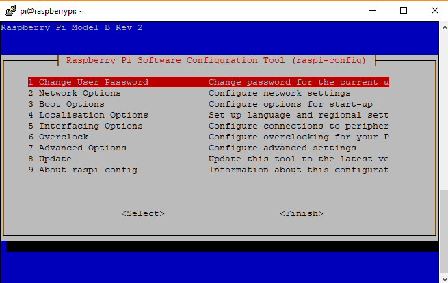448x283 pixels.
Task: Click the vertical scrollbar thumb
Action: point(444,232)
